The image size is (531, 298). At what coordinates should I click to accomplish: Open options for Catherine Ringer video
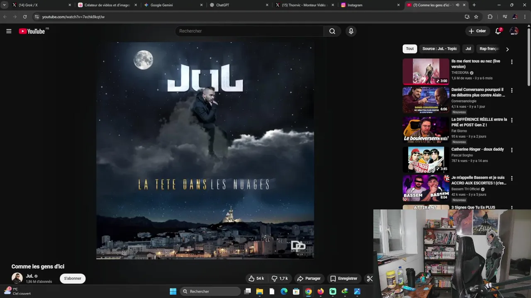coord(512,150)
